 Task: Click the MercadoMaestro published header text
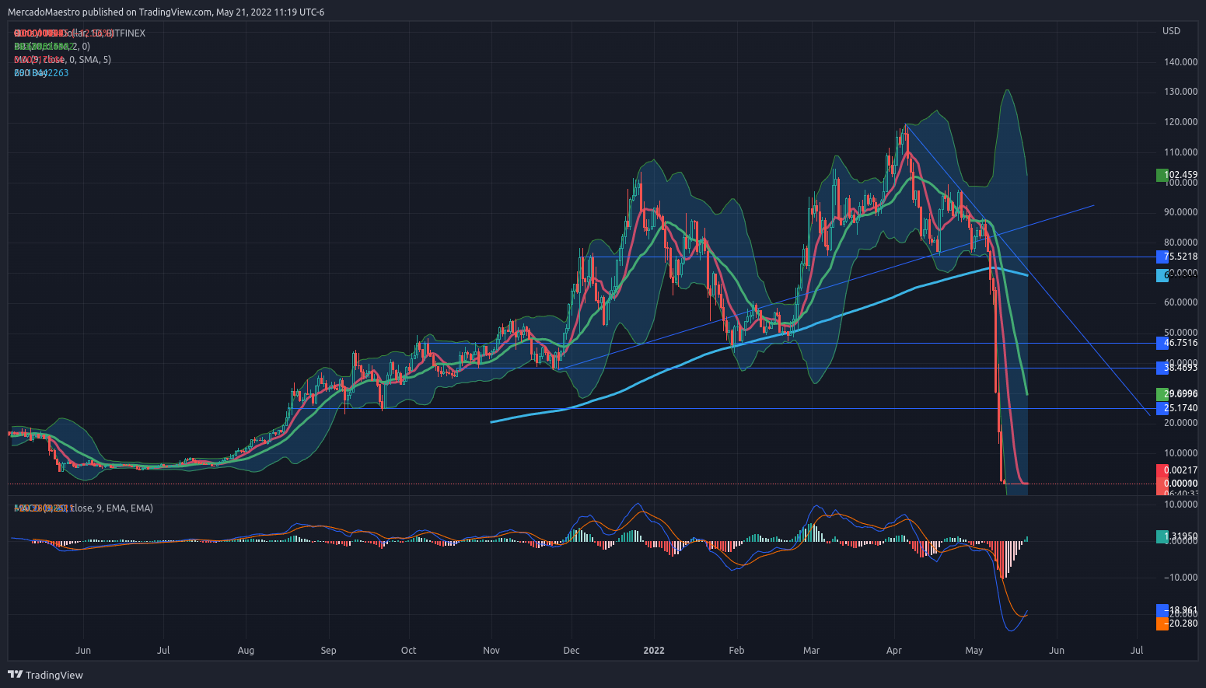tap(166, 12)
